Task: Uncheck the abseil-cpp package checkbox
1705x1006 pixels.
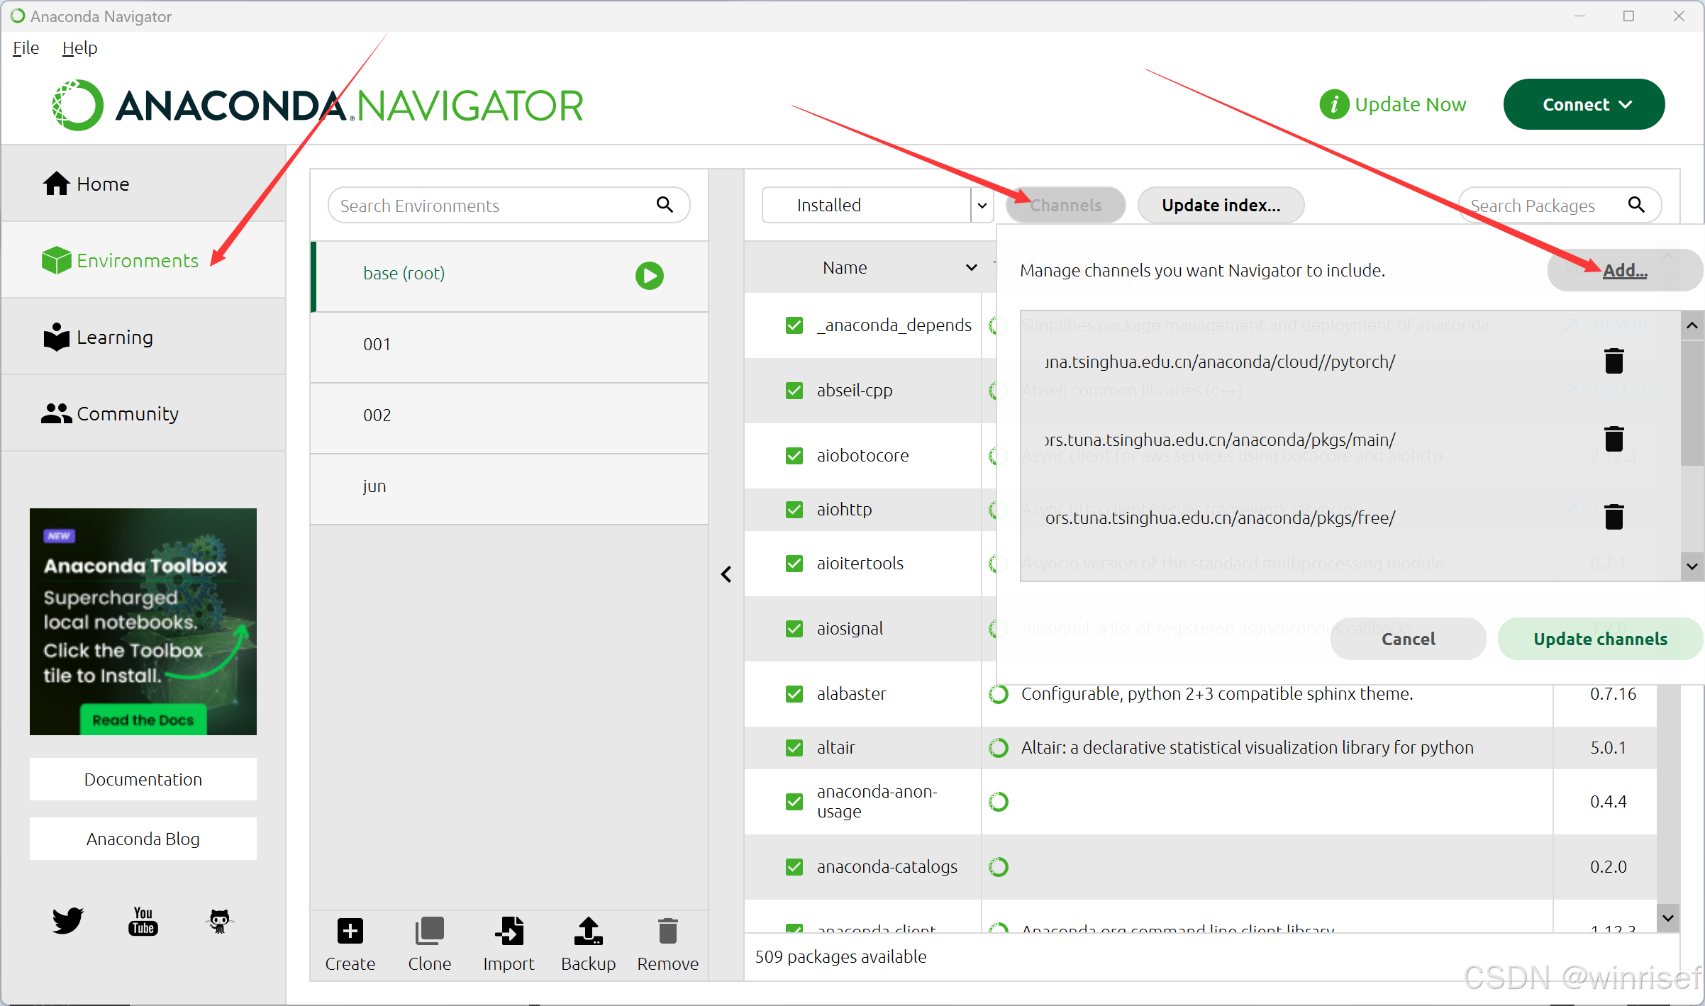Action: point(794,391)
